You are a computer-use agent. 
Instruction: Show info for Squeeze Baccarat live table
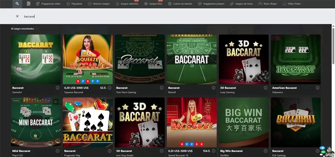click(x=109, y=88)
